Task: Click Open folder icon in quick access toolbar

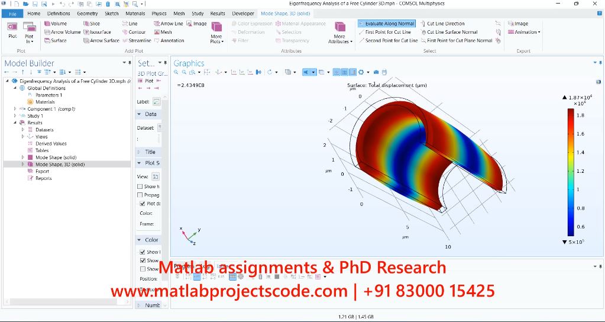Action: pyautogui.click(x=26, y=4)
